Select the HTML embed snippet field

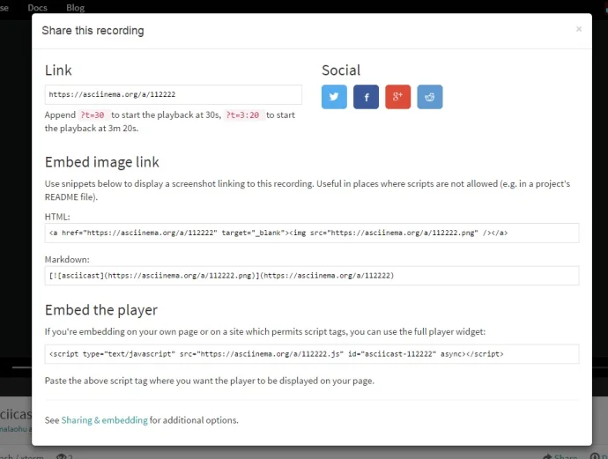(312, 233)
